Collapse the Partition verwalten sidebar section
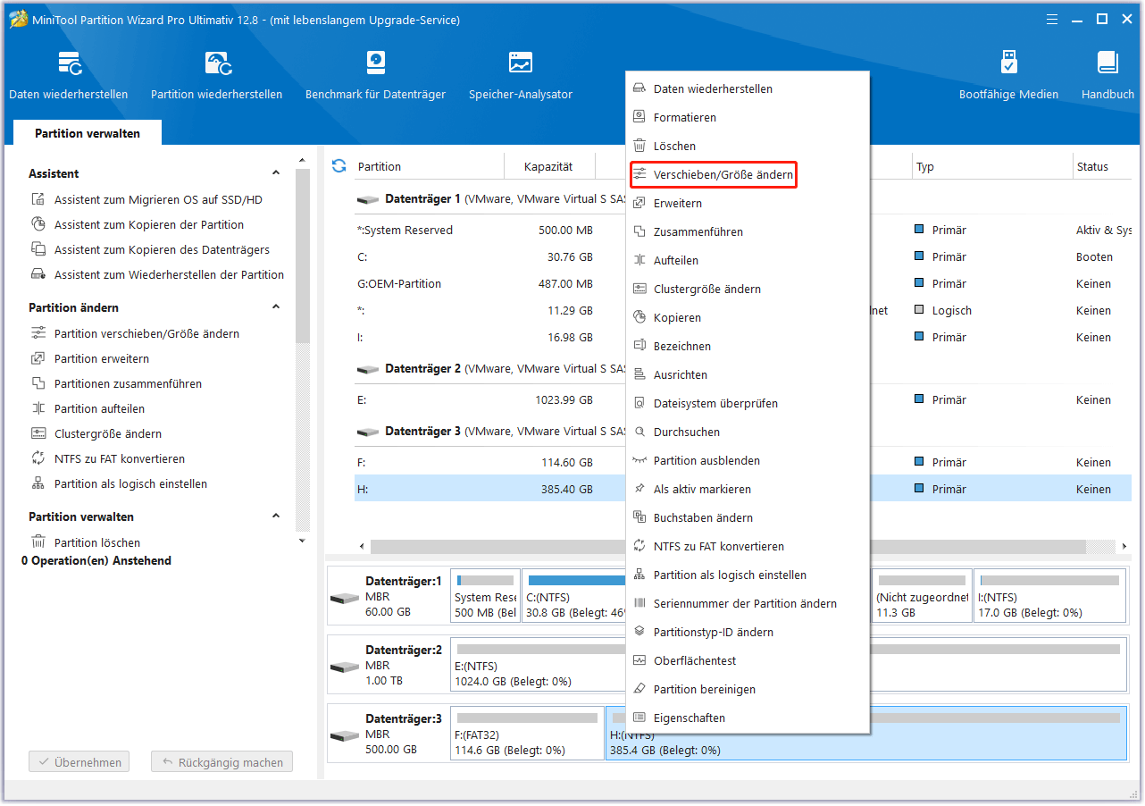Screen dimensions: 1145x806 pos(277,516)
